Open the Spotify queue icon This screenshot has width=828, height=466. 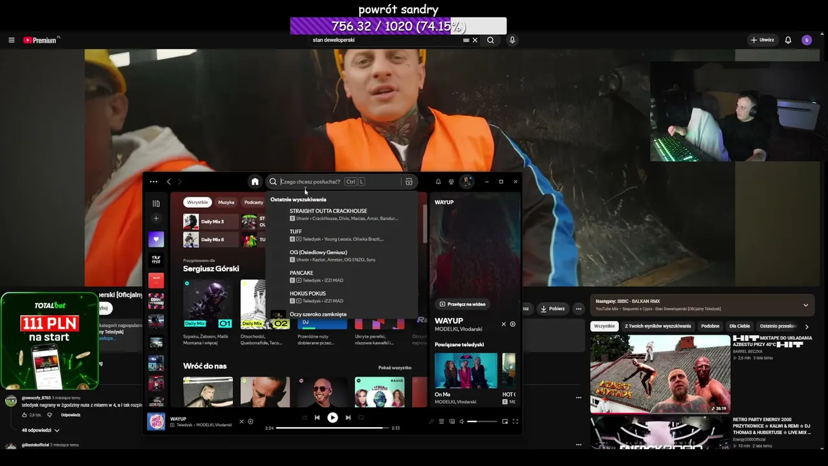click(442, 421)
